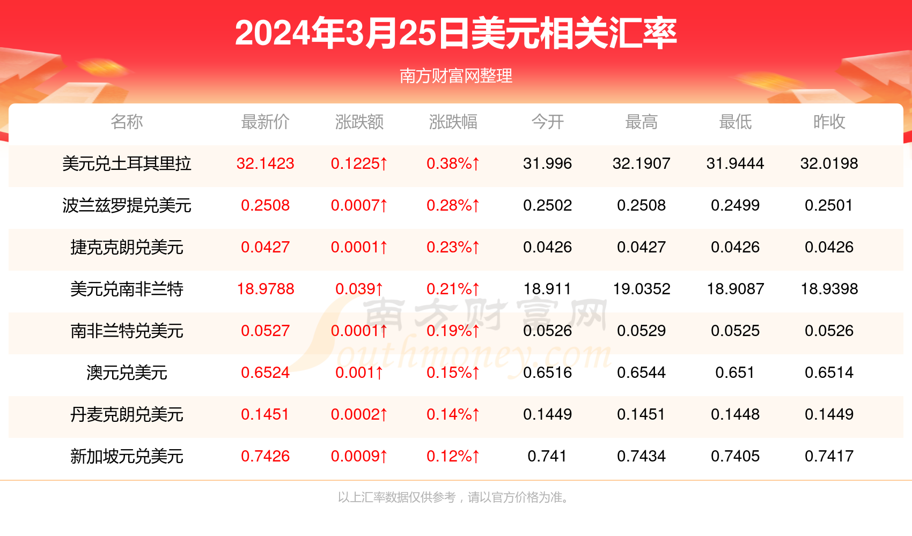
Task: Select the 名称 column header
Action: (x=127, y=122)
